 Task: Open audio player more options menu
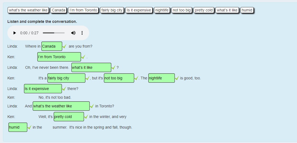(82, 33)
